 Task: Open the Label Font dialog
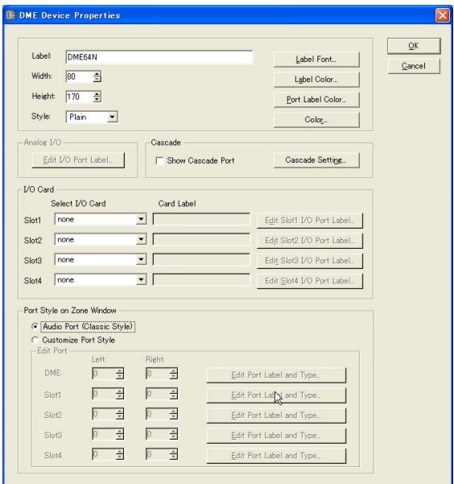pos(316,59)
